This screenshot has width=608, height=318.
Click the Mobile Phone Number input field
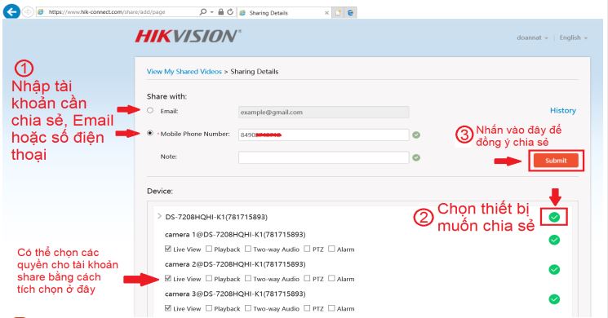coord(323,135)
